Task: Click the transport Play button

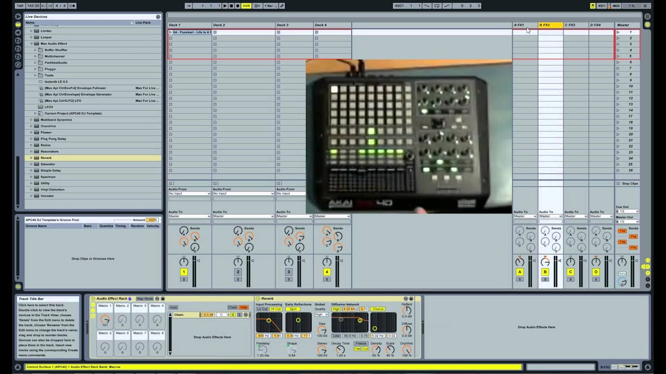Action: coord(225,6)
